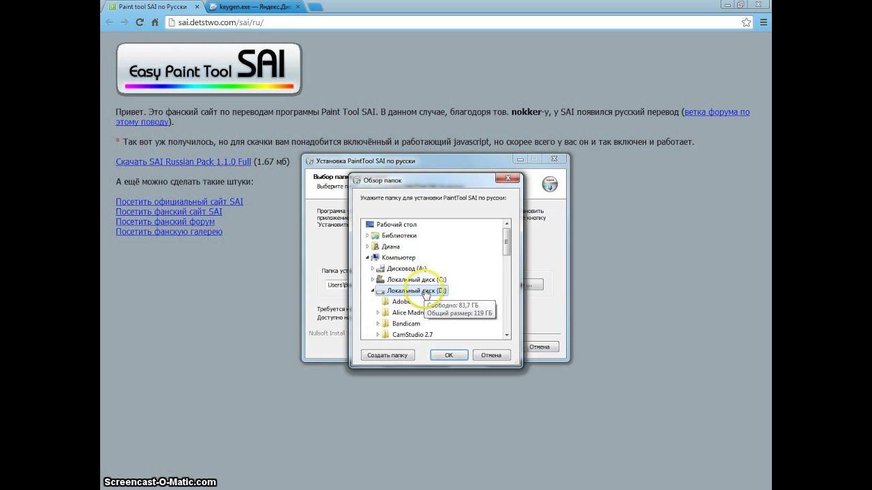This screenshot has width=872, height=490.
Task: Cancel the folder browse dialog
Action: (x=491, y=355)
